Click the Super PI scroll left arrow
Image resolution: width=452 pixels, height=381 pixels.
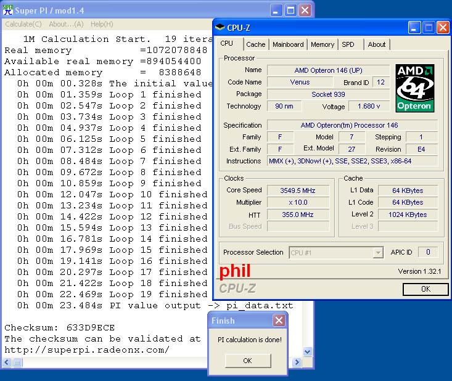click(7, 363)
